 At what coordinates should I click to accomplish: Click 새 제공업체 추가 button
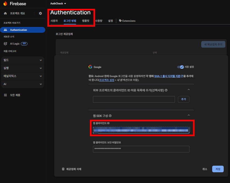point(213,44)
